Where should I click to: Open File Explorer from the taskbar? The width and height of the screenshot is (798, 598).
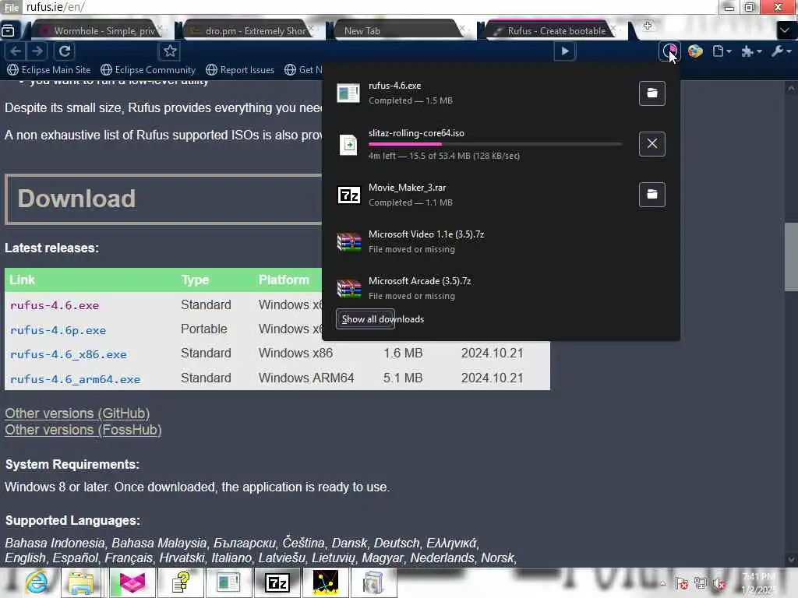click(81, 582)
